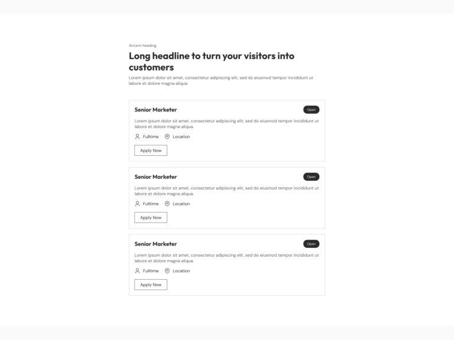This screenshot has width=454, height=340.
Task: Click the Open badge on the second job card
Action: point(311,177)
